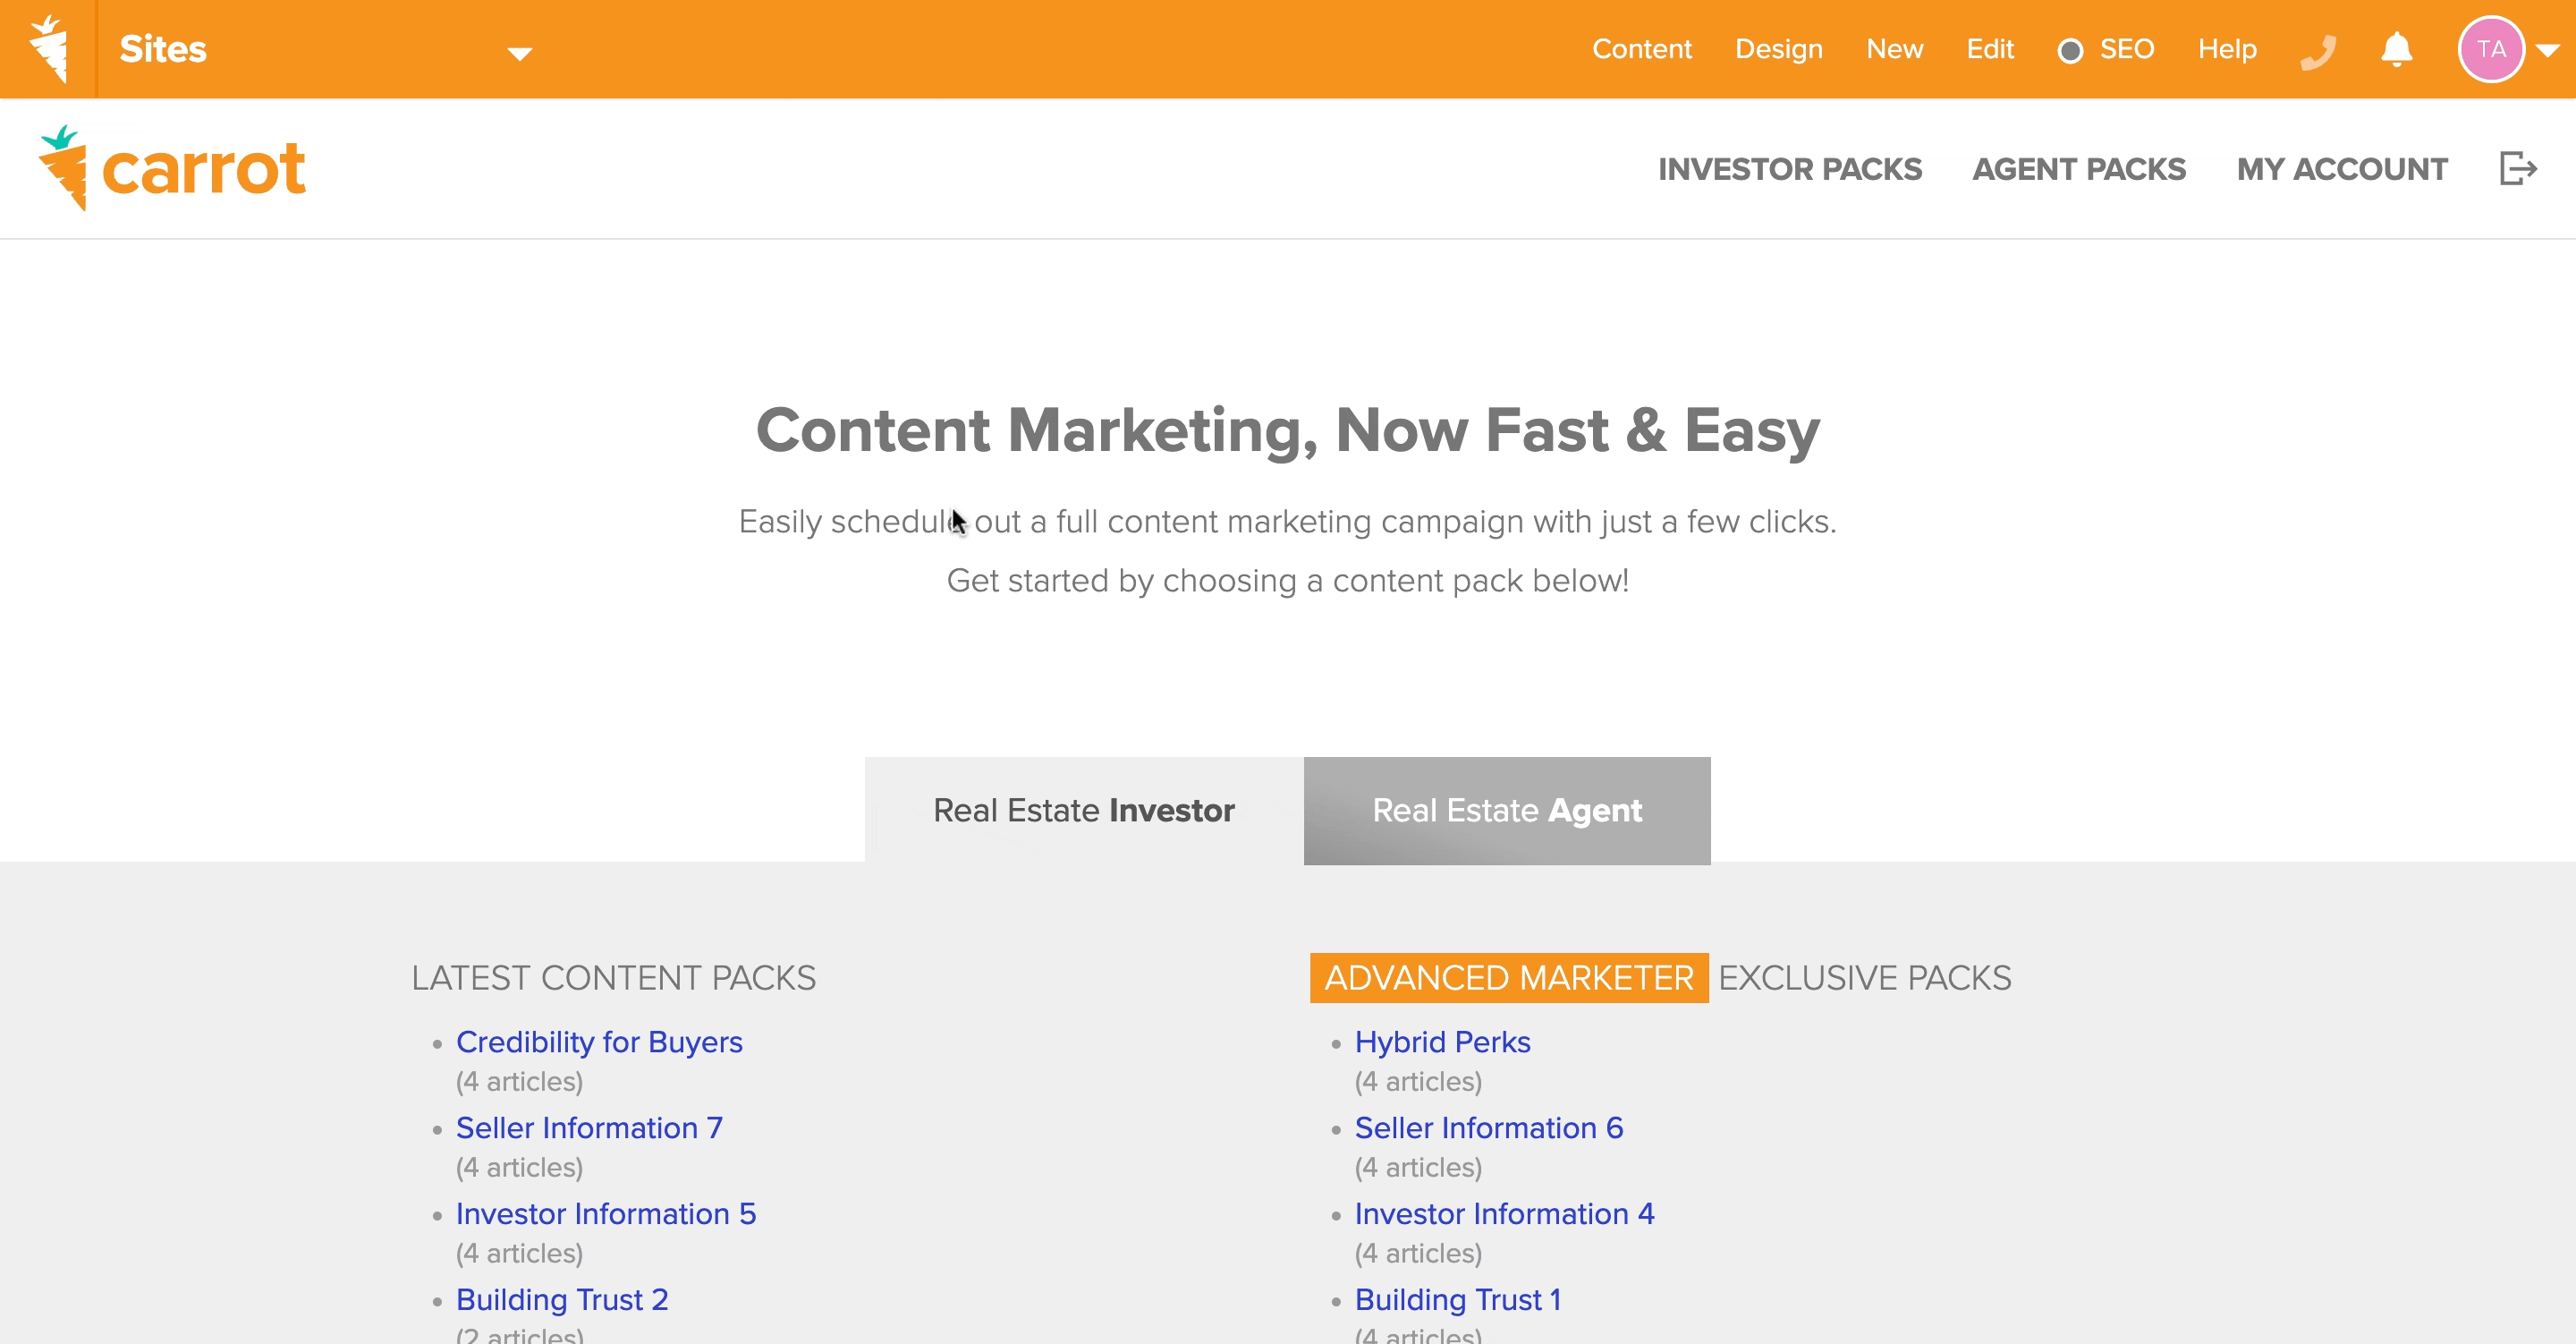Click the phone icon in top bar
Viewport: 2576px width, 1344px height.
[x=2317, y=50]
